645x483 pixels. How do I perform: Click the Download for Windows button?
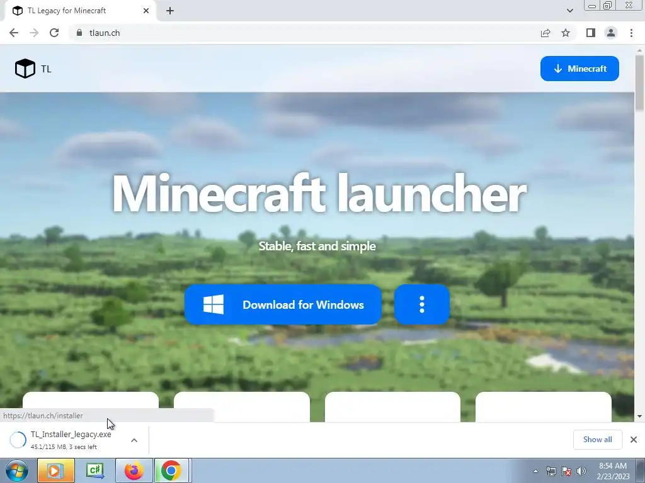pos(283,304)
